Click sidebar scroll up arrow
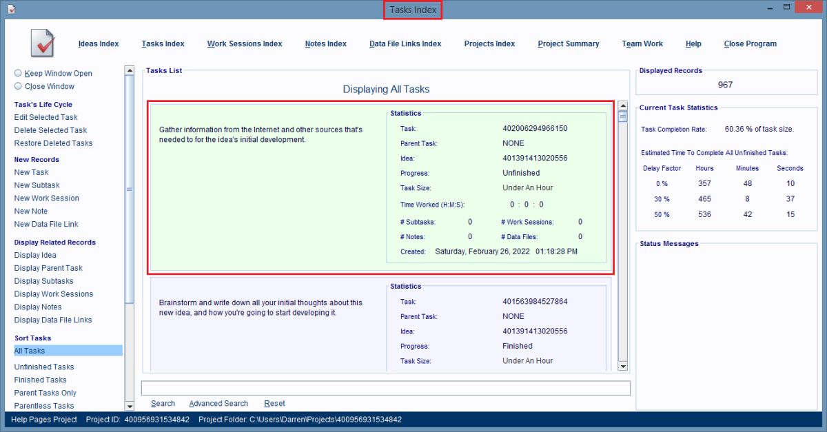827x432 pixels. (x=129, y=70)
